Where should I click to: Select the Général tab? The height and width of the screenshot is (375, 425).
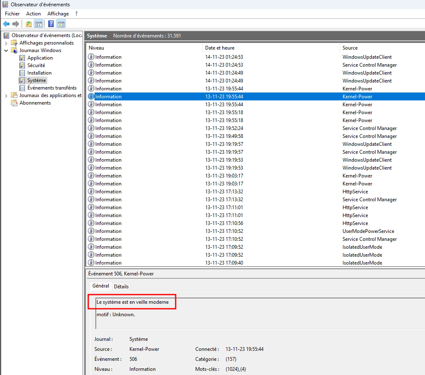(100, 286)
